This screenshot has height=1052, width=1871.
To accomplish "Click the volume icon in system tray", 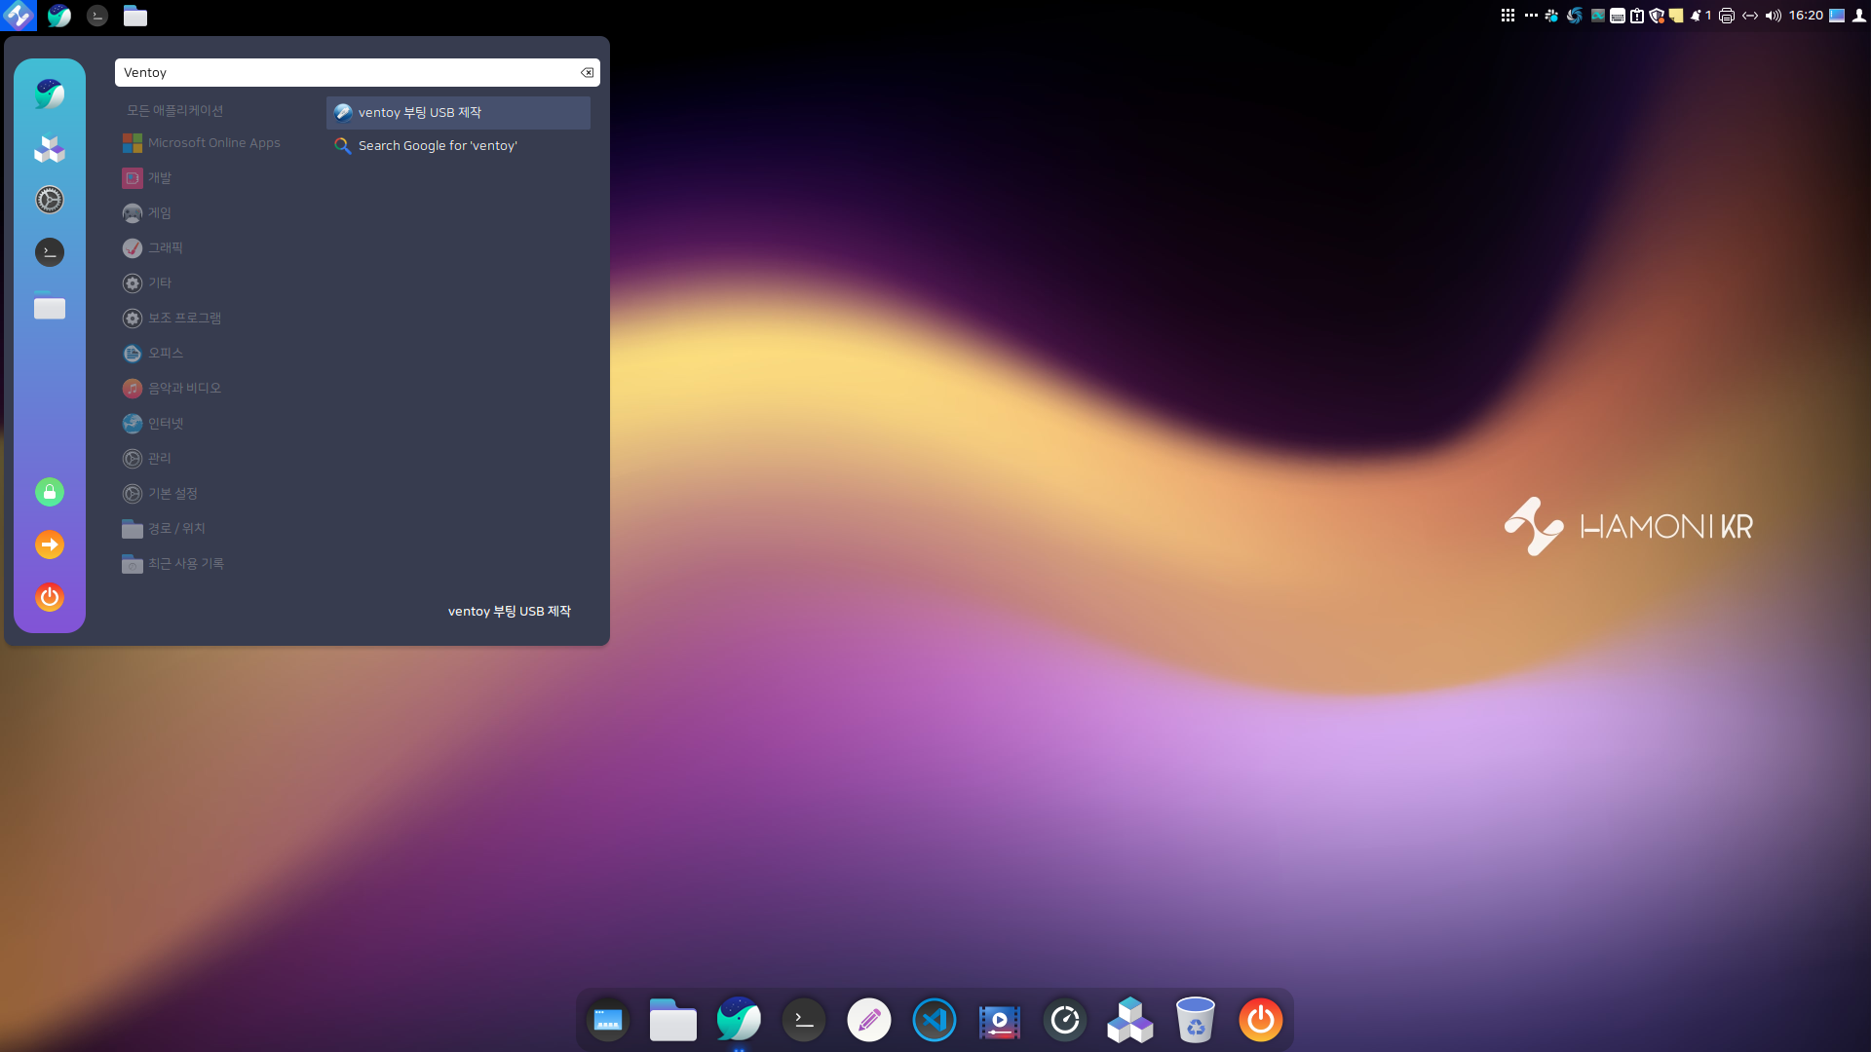I will [x=1773, y=16].
